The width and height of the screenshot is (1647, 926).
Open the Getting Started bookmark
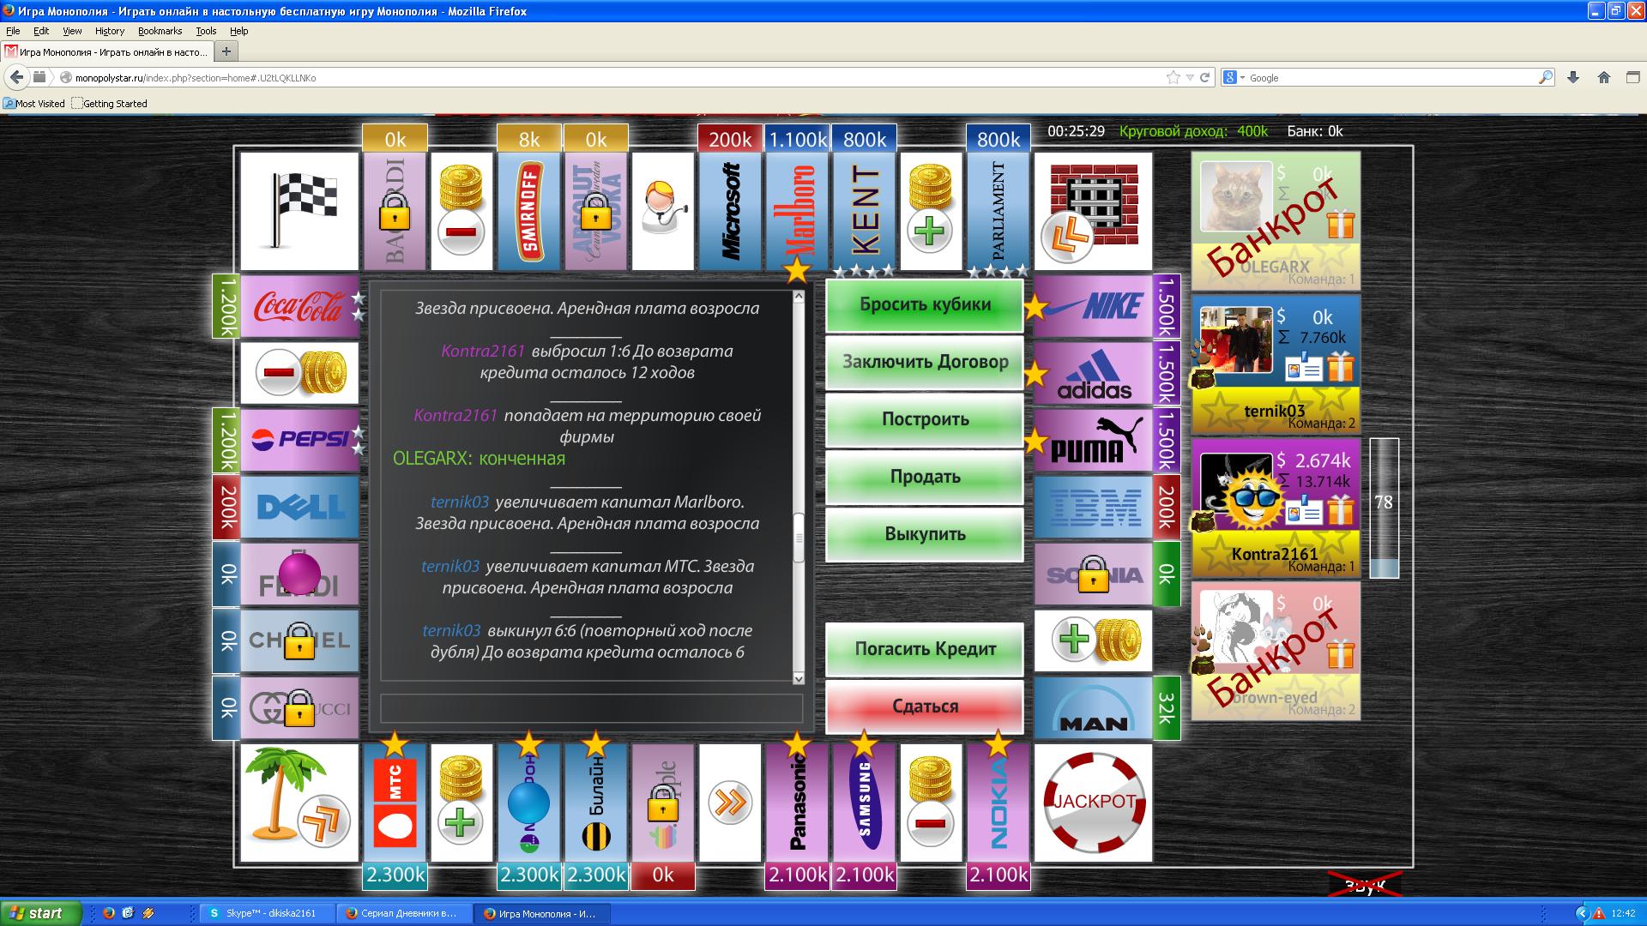(110, 104)
